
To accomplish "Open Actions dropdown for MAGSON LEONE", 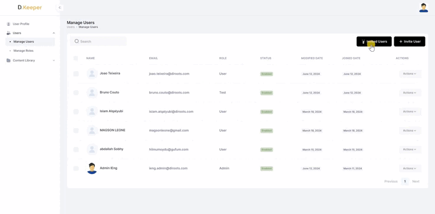I will click(x=410, y=131).
